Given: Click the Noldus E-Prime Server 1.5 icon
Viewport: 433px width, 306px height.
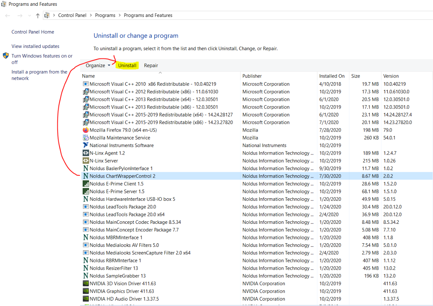Looking at the screenshot, I should [x=86, y=191].
